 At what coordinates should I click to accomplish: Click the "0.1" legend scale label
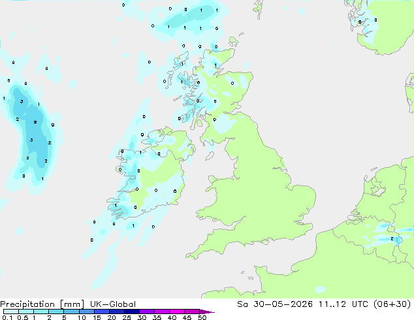7,317
